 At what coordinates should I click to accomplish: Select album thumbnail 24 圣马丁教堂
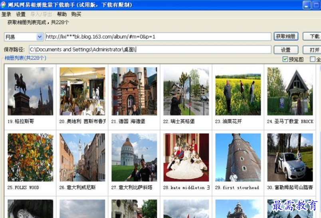click(290, 91)
